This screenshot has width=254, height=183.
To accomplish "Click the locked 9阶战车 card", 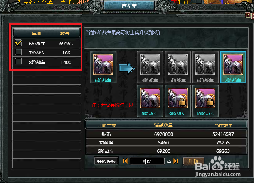I will pyautogui.click(x=178, y=101).
